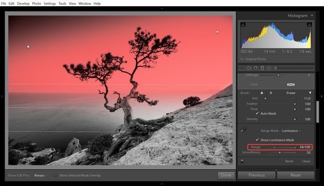This screenshot has width=324, height=186.
Task: Open the View menu
Action: pos(73,4)
